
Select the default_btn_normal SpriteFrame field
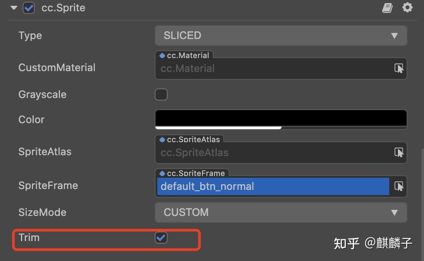pyautogui.click(x=273, y=186)
